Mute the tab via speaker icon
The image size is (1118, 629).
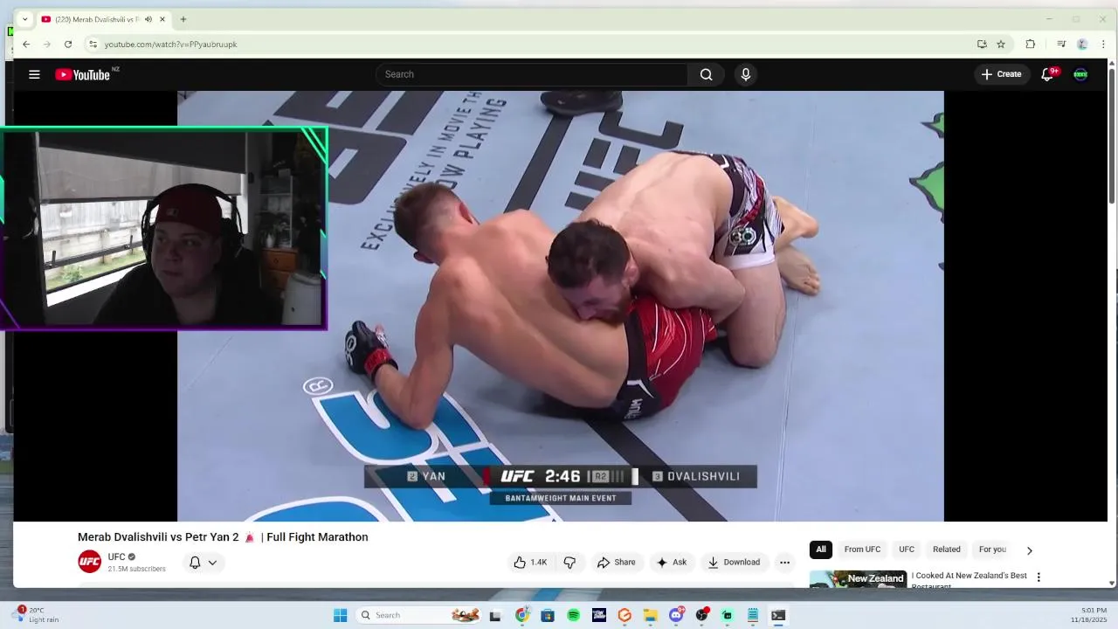click(x=148, y=19)
